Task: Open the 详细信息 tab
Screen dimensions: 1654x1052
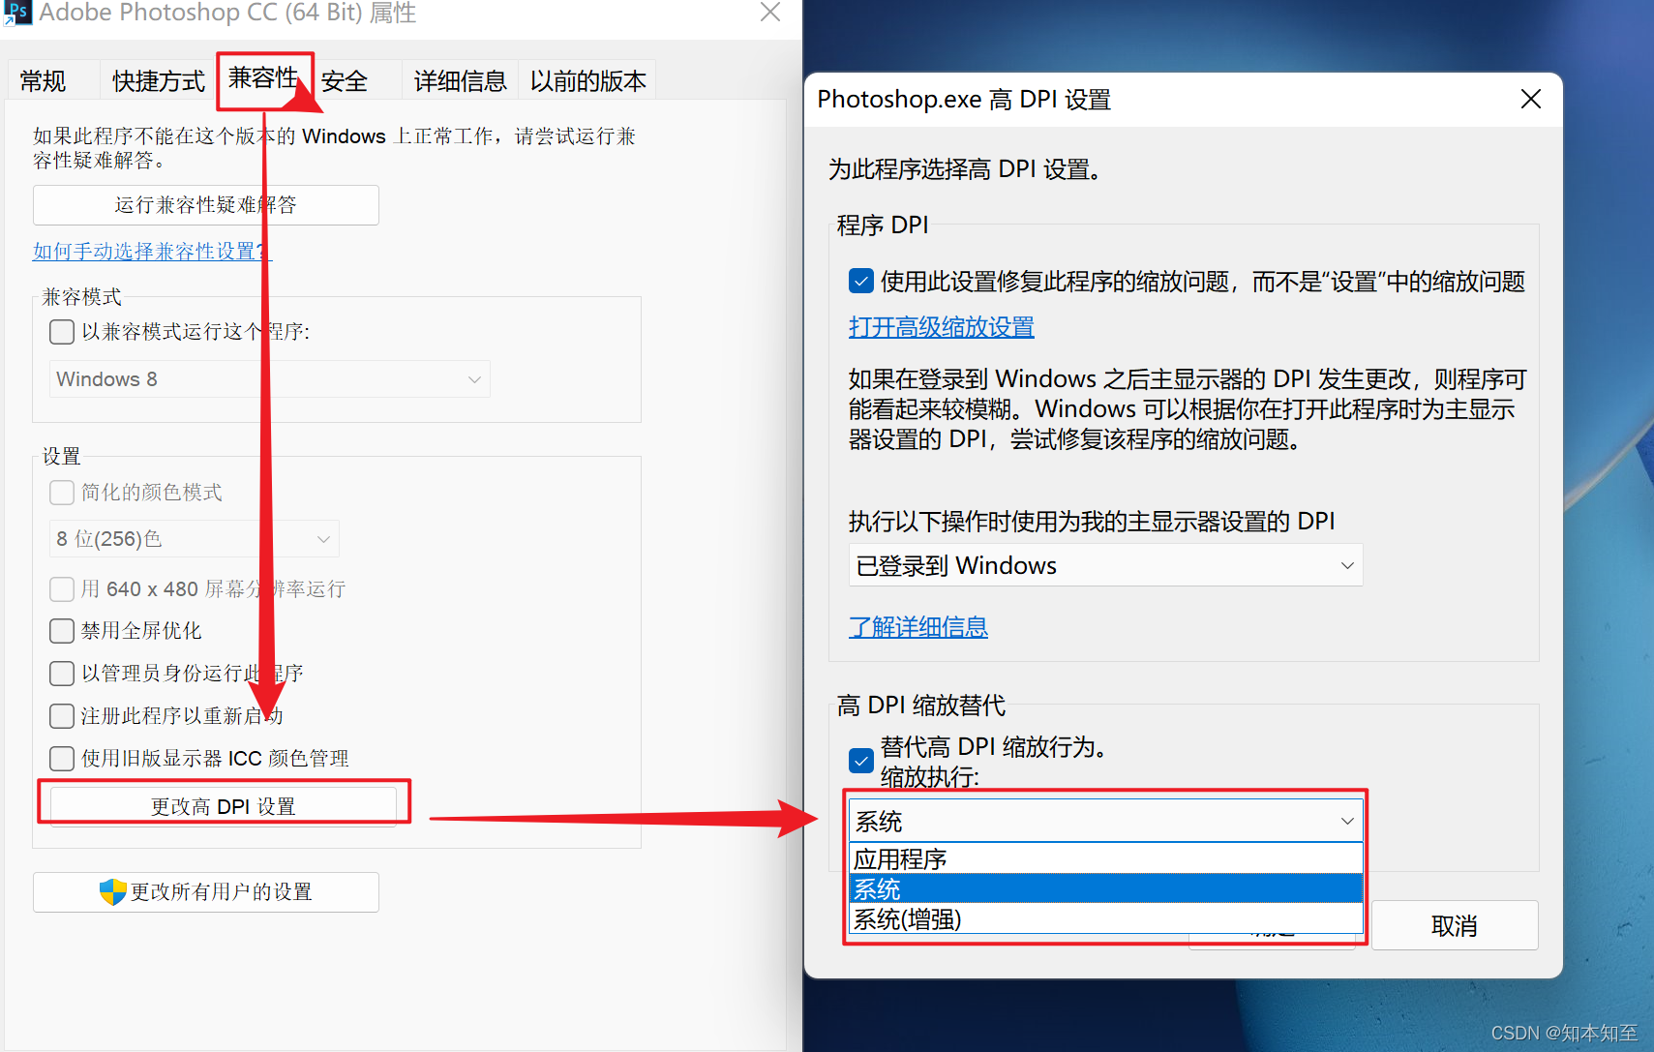Action: [x=460, y=81]
